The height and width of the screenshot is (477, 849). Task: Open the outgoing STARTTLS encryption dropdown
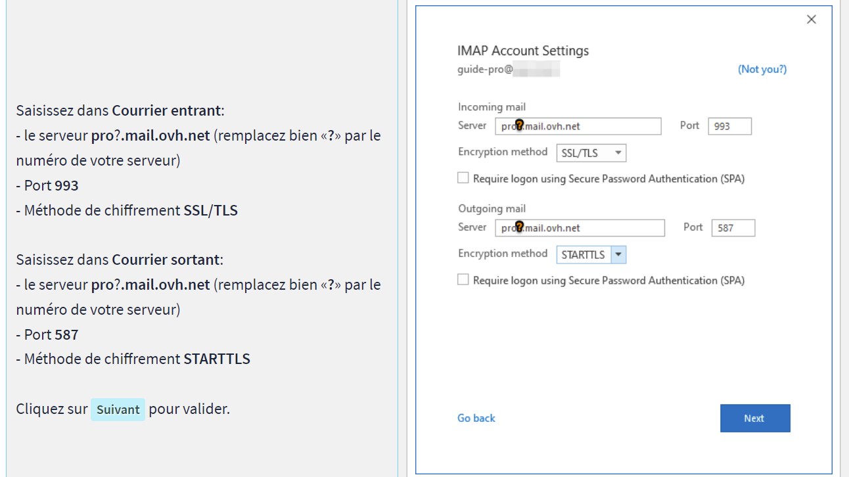tap(584, 255)
